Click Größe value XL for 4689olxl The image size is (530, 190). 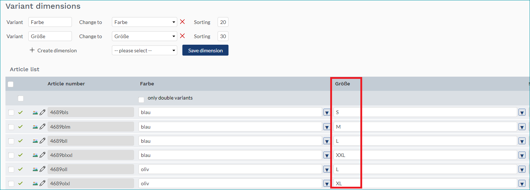pyautogui.click(x=425, y=183)
